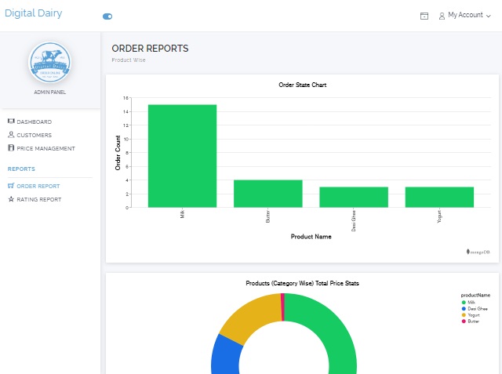Click the user profile icon beside My Account
The width and height of the screenshot is (502, 374).
[x=442, y=16]
